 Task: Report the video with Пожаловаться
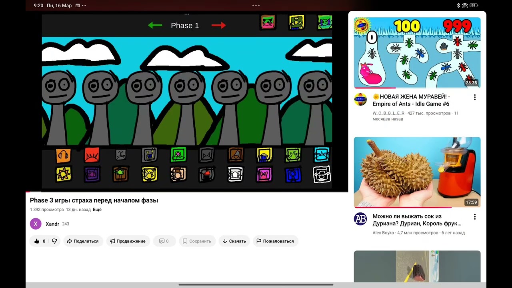275,241
